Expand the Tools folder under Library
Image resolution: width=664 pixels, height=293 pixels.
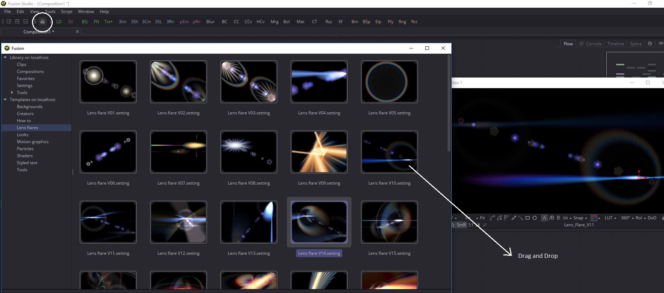click(12, 93)
